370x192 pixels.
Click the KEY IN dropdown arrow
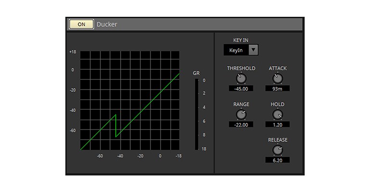253,50
